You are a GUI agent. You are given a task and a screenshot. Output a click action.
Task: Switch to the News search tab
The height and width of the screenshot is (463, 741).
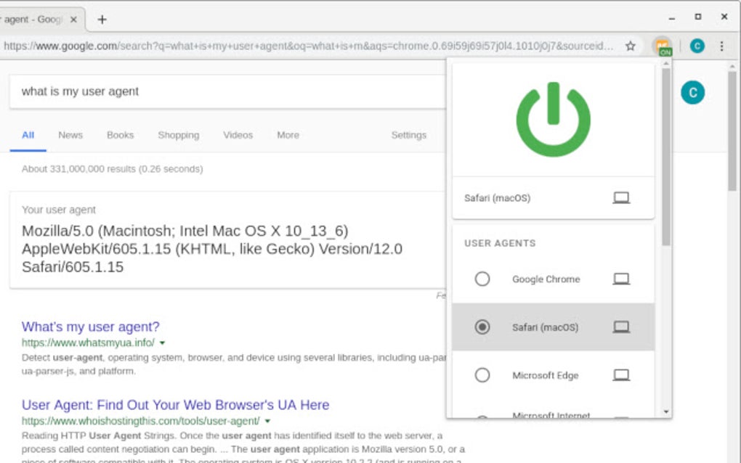pyautogui.click(x=70, y=135)
